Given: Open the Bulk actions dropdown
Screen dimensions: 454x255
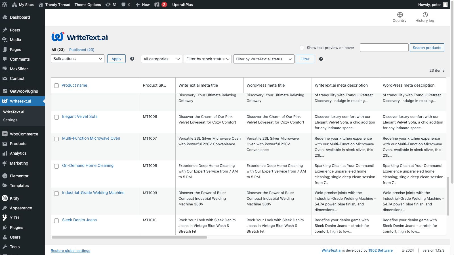Looking at the screenshot, I should [x=77, y=59].
